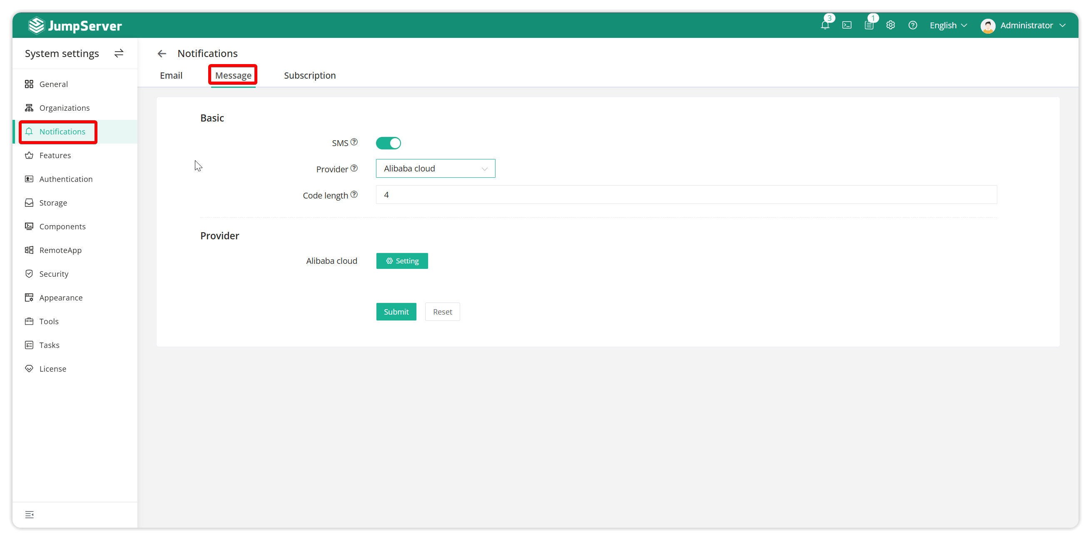Open the help question mark icon in header

click(x=913, y=25)
